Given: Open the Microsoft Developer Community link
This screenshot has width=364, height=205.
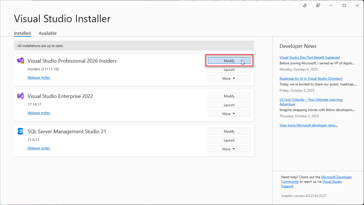Looking at the screenshot, I should (x=336, y=177).
